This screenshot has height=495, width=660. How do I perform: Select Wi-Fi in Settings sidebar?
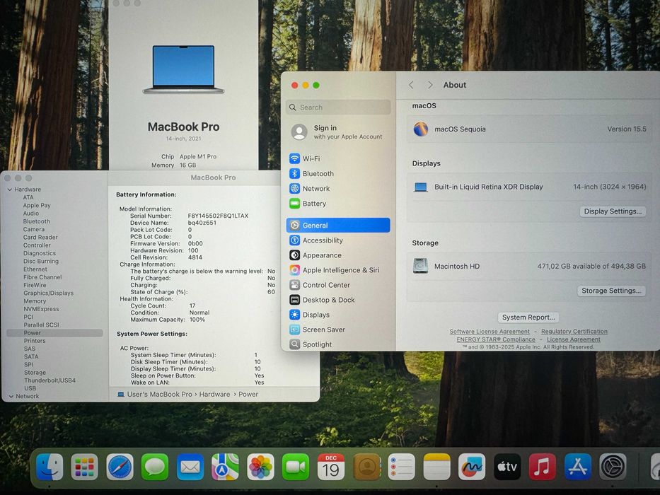coord(338,158)
